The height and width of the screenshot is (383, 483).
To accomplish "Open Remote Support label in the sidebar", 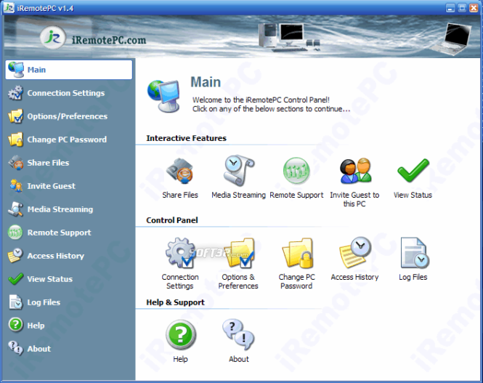I will (x=59, y=233).
